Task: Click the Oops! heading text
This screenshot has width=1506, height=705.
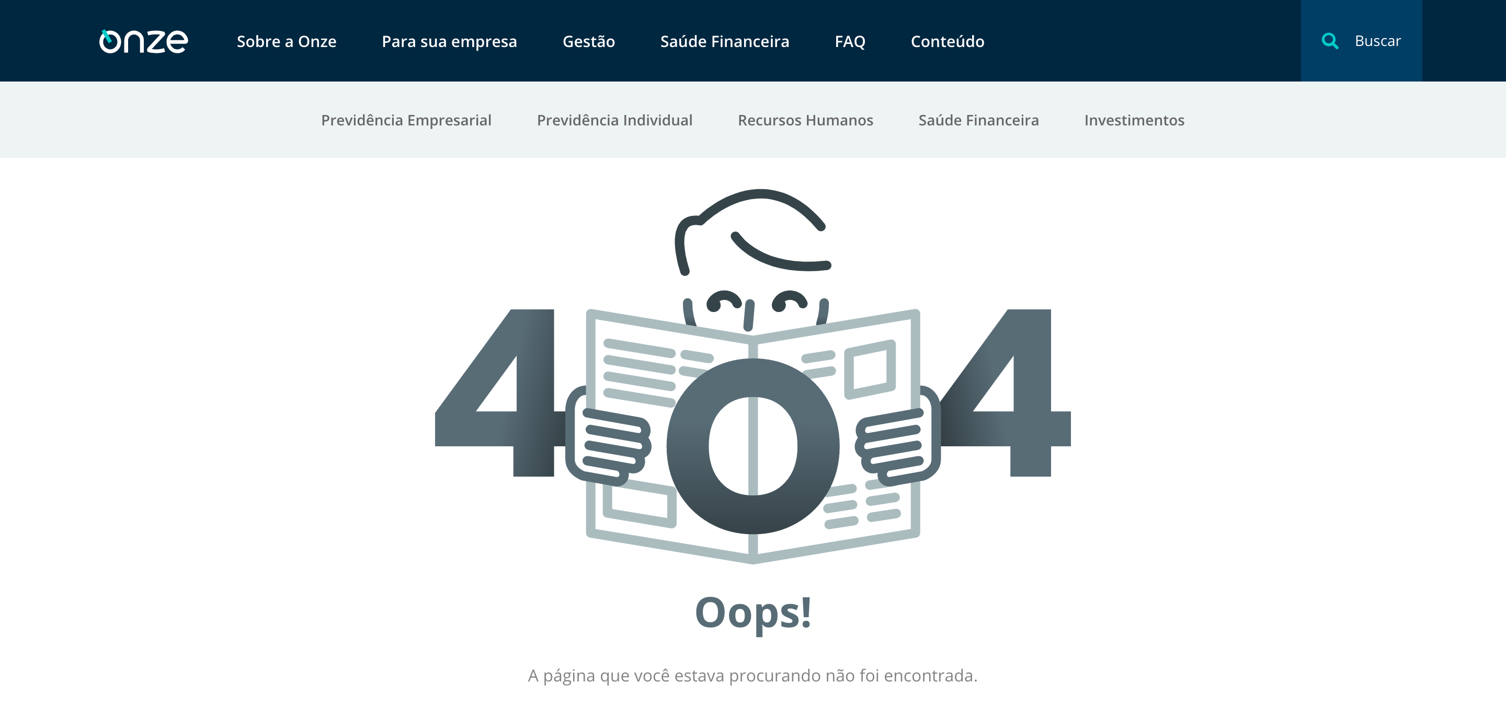Action: [753, 612]
